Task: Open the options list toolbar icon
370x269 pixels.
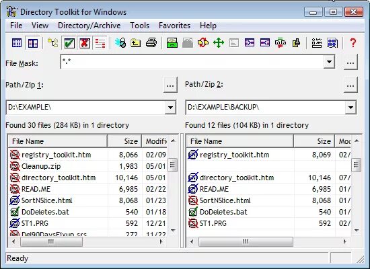Action: [x=317, y=43]
